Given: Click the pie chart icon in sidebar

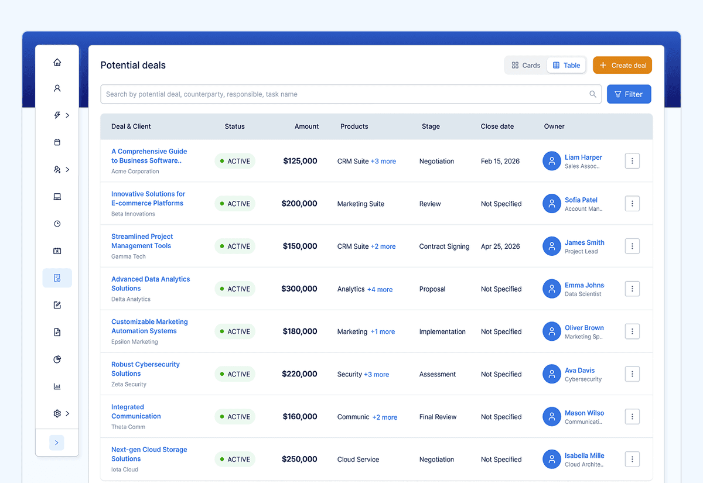Looking at the screenshot, I should click(x=57, y=359).
